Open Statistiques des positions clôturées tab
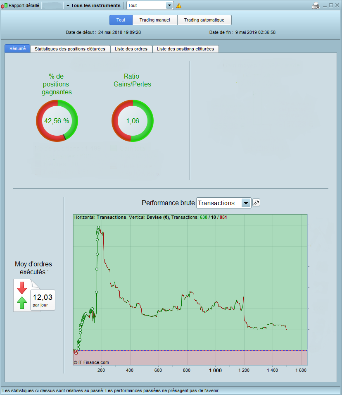This screenshot has width=342, height=395. point(70,49)
